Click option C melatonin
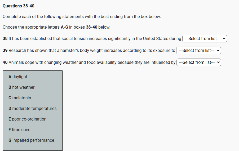This screenshot has width=239, height=151. click(x=20, y=98)
